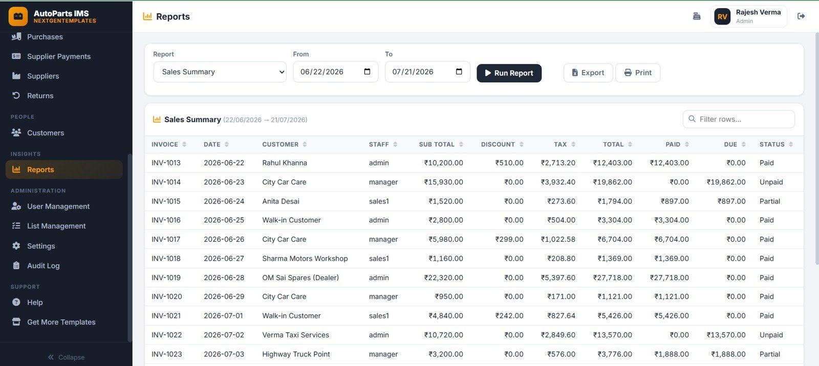Click total ₹27,718.00 of INV-1019
Viewport: 819px width, 366px height.
[613, 278]
